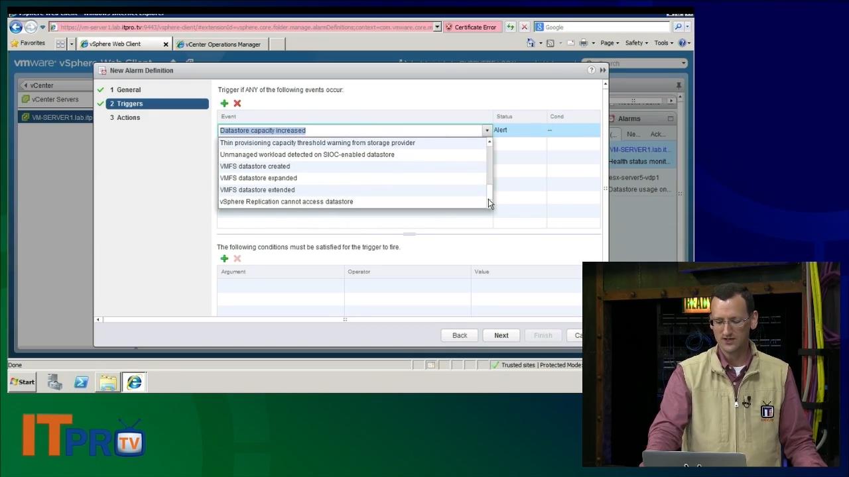Refresh the page in Internet Explorer
849x477 pixels.
coord(510,27)
